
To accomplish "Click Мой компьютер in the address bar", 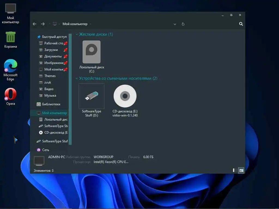I will tap(75, 24).
